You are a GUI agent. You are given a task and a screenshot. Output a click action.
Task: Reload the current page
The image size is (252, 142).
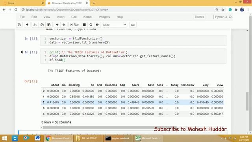point(16,9)
